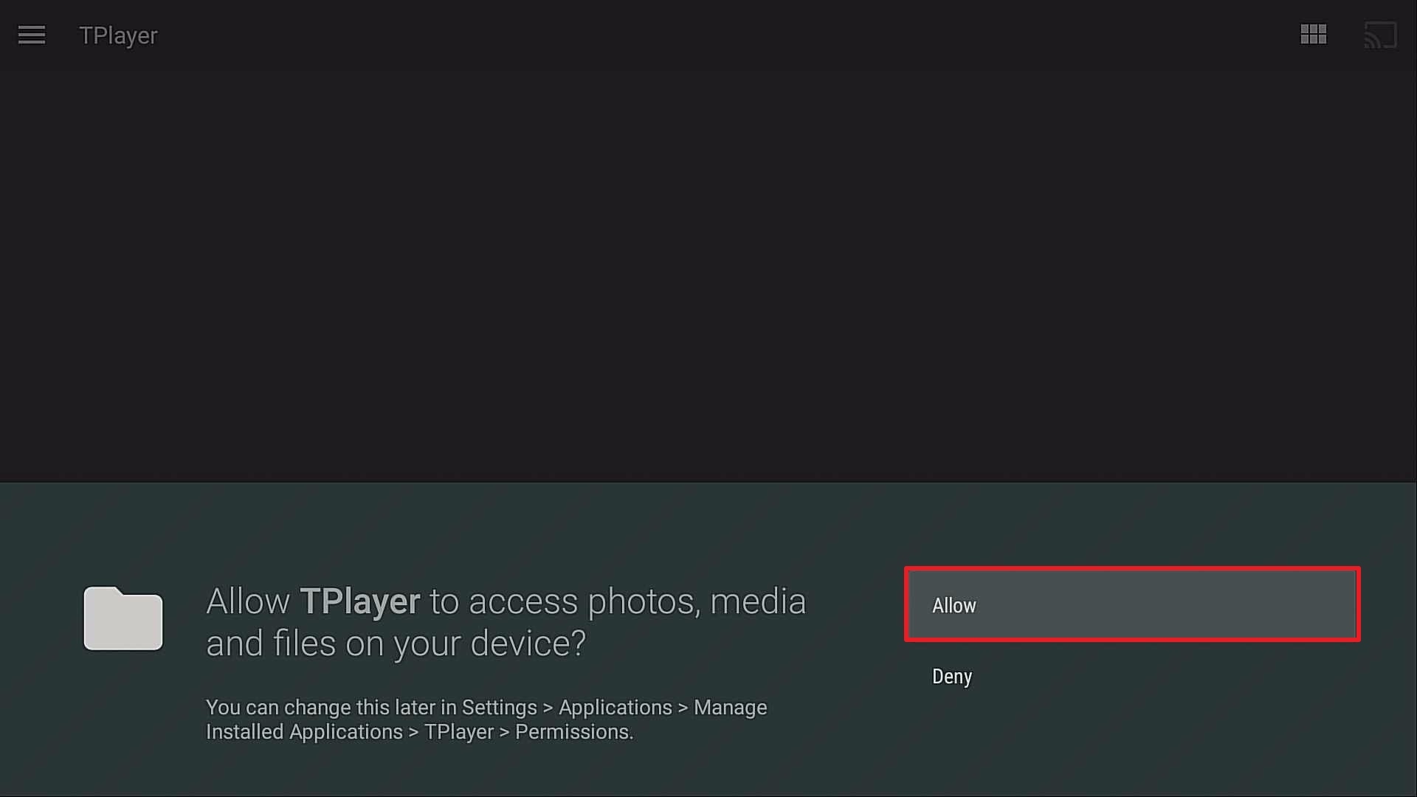Switch to grid view layout
The height and width of the screenshot is (797, 1417).
(x=1313, y=35)
